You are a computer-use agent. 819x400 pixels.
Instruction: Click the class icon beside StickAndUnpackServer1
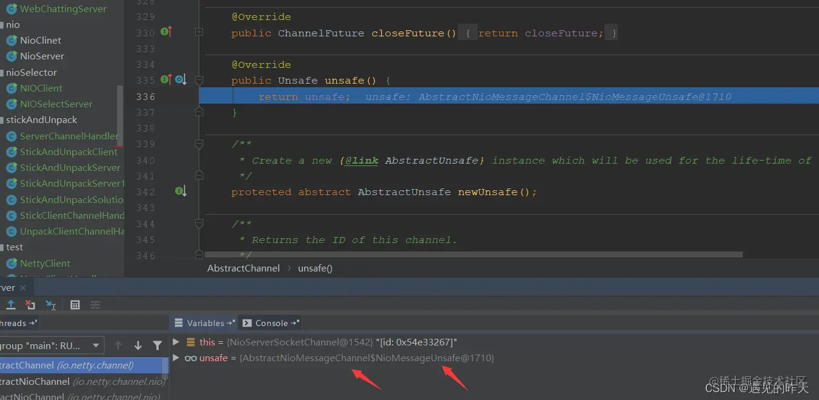[x=12, y=184]
